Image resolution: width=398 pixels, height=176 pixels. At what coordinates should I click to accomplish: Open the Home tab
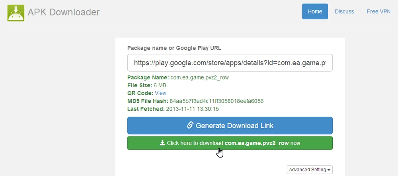pyautogui.click(x=315, y=12)
